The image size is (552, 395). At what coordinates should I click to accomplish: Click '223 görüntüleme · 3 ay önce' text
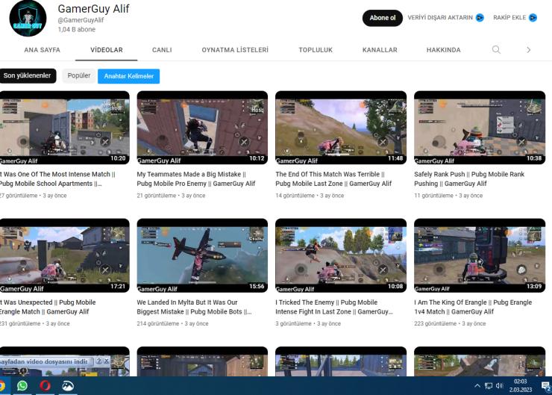(450, 323)
